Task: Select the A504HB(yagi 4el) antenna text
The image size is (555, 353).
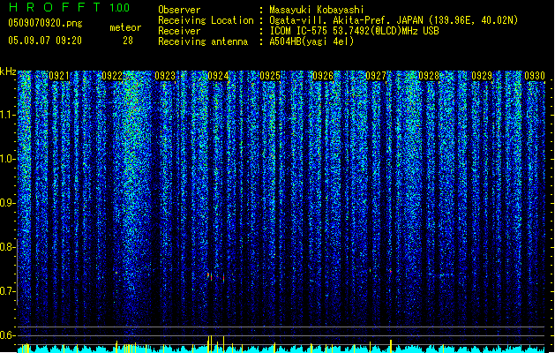Action: pos(311,41)
